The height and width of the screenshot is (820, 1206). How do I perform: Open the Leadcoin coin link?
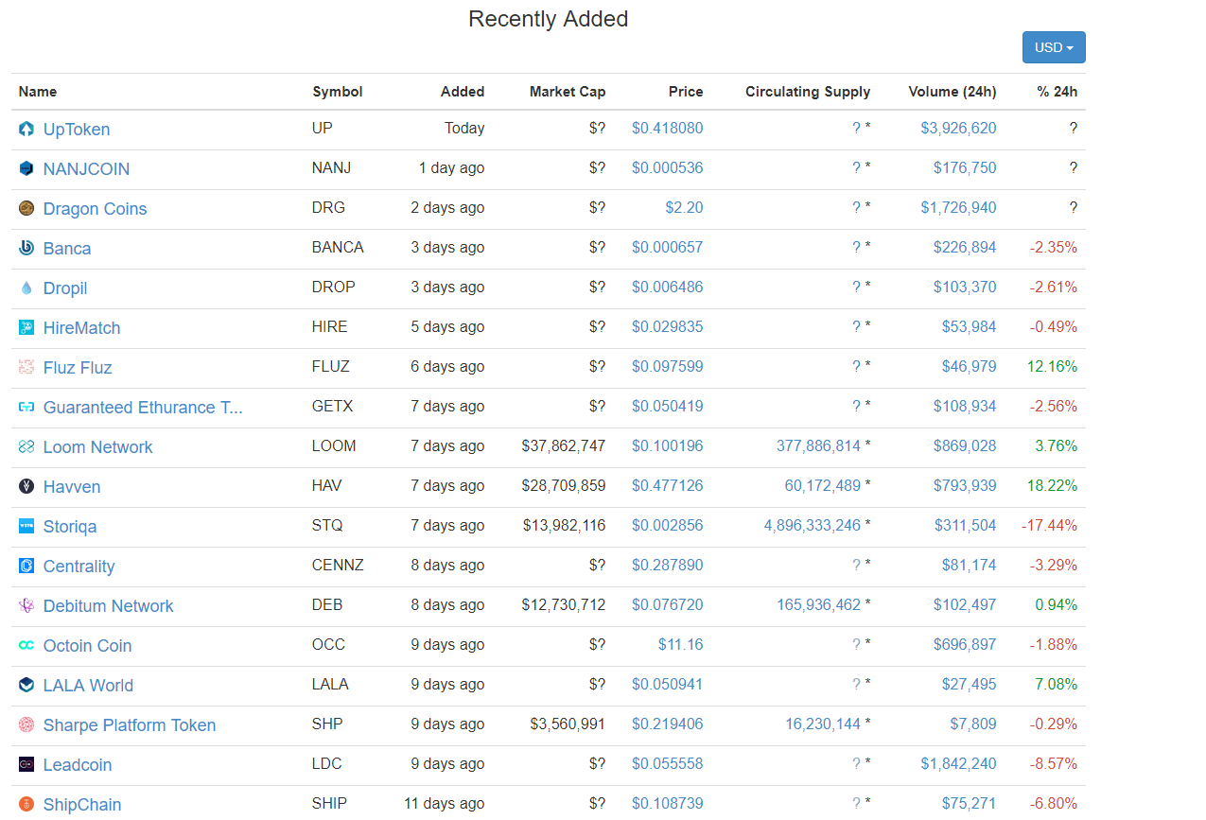click(x=78, y=765)
